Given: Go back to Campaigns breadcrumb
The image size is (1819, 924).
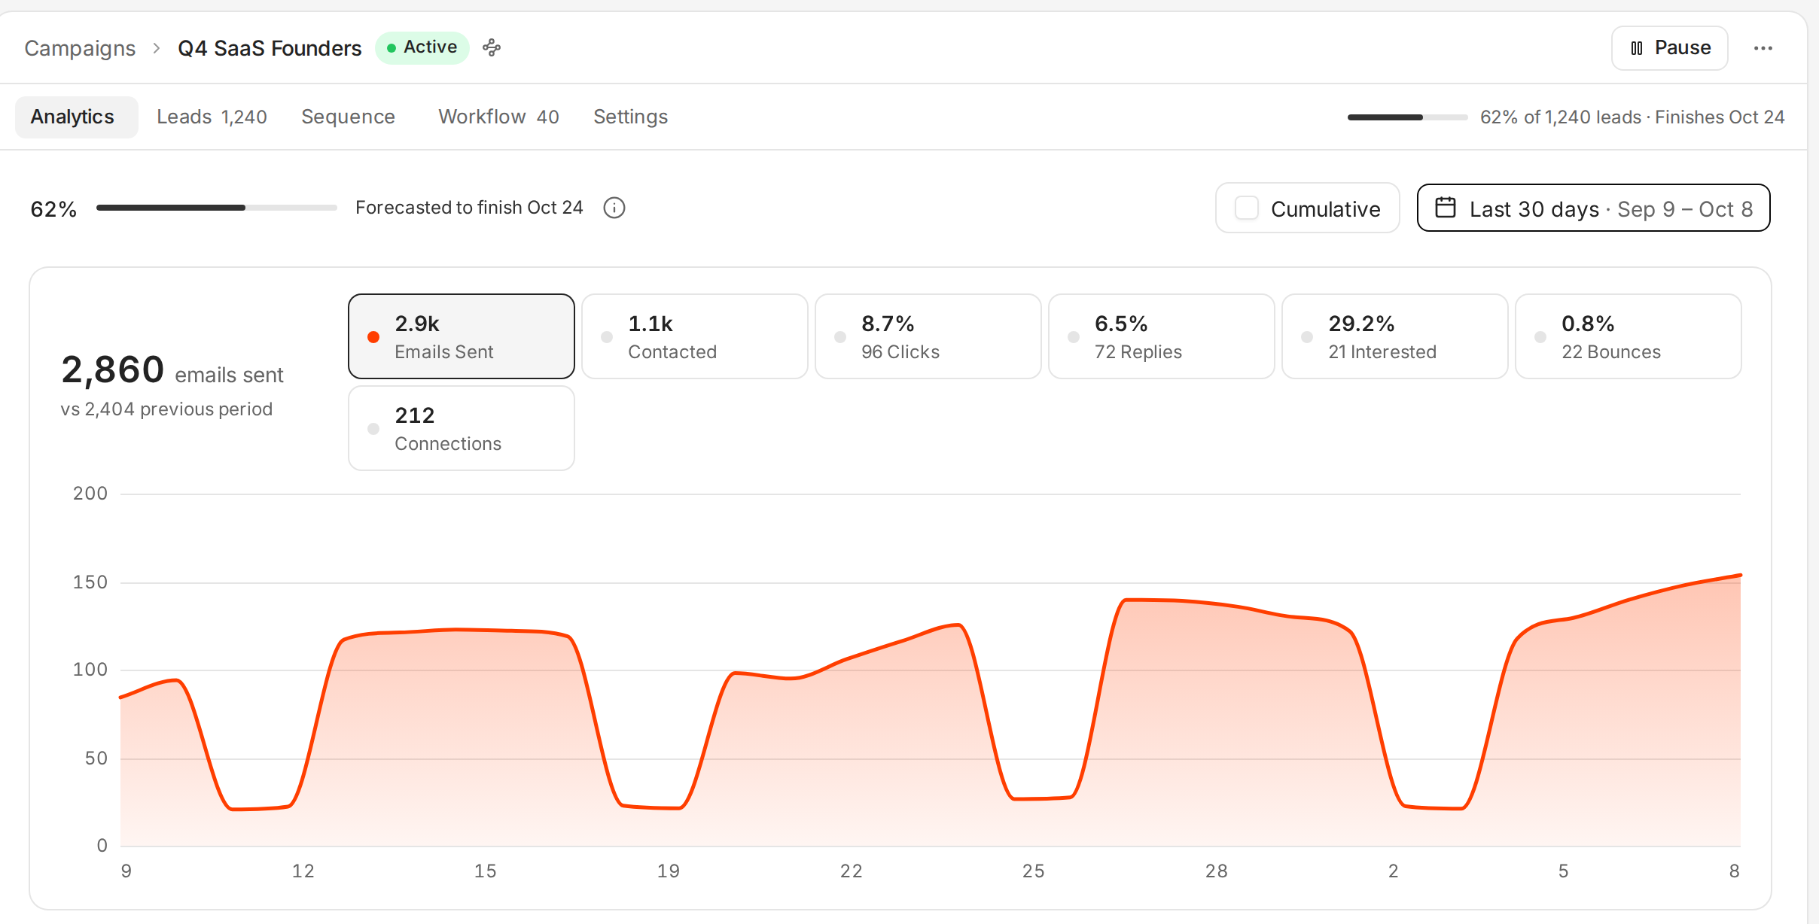Looking at the screenshot, I should coord(80,48).
